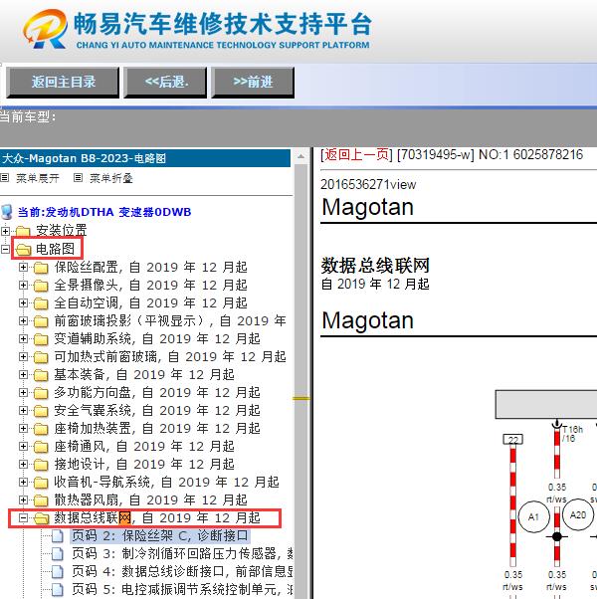Click the folder icon of 前窗玻璃投影
Image resolution: width=597 pixels, height=599 pixels.
41,321
